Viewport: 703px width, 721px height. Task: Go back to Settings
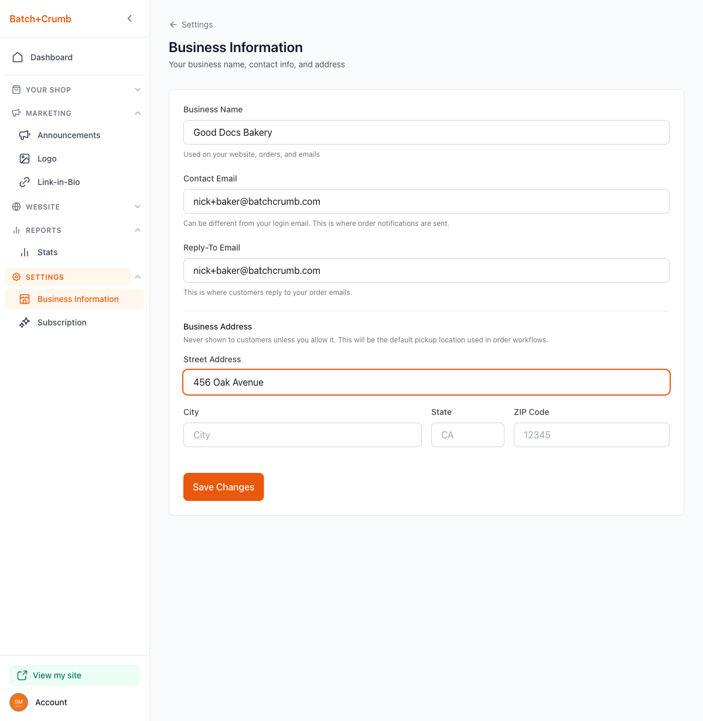(x=191, y=25)
